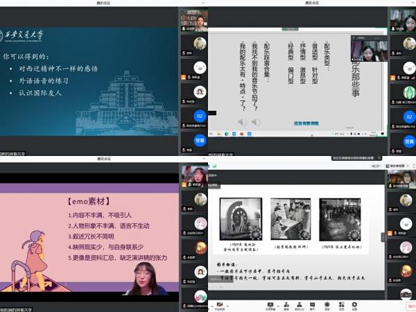Image resolution: width=416 pixels, height=312 pixels.
Task: Select the blue "管鑫" participant avatar tile
Action: [200, 141]
